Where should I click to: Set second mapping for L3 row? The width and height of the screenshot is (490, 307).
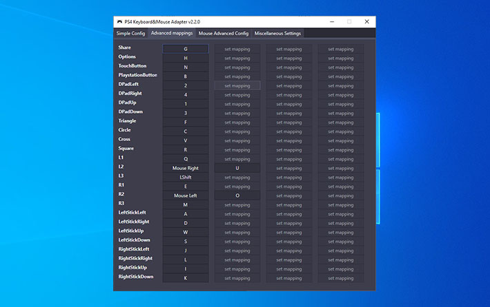point(237,178)
